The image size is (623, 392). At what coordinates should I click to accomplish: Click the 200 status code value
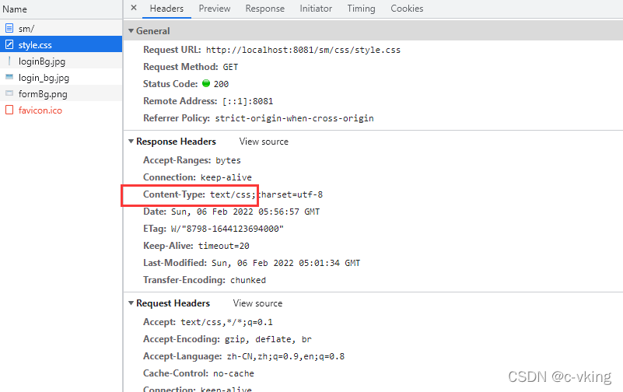pyautogui.click(x=222, y=84)
